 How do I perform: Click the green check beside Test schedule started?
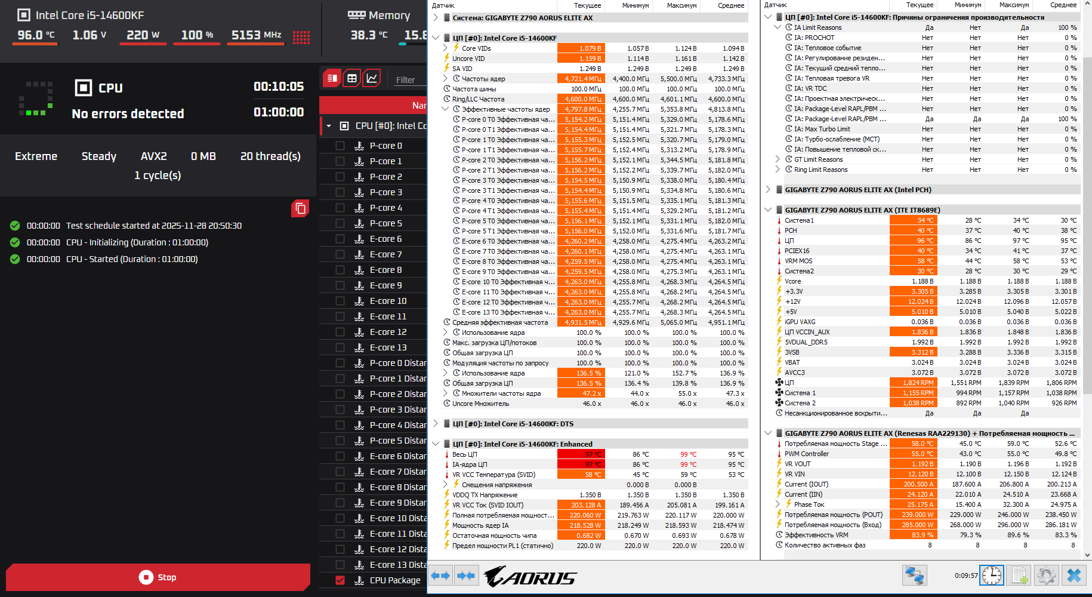point(15,226)
